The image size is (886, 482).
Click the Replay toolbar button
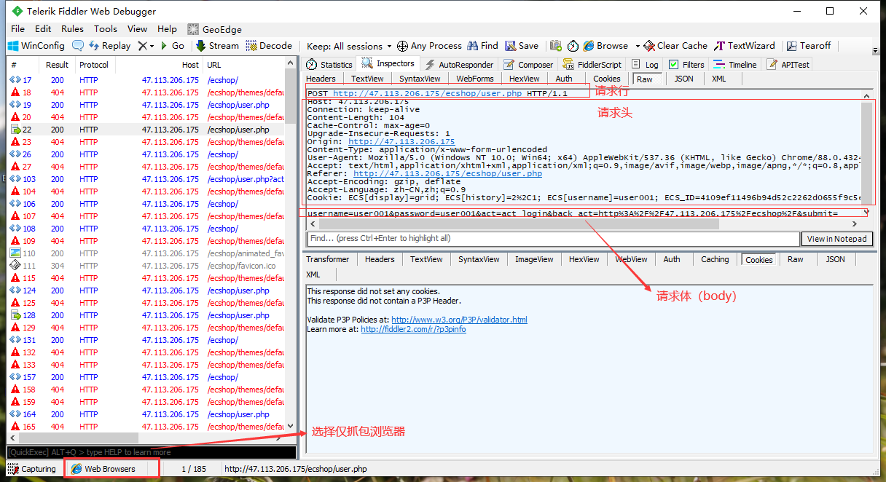point(110,46)
